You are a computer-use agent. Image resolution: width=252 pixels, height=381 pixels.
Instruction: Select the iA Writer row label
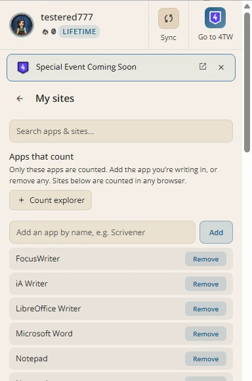(x=31, y=284)
